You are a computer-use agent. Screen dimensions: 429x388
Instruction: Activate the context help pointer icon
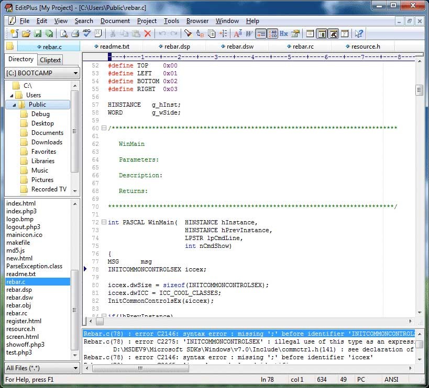[x=359, y=33]
